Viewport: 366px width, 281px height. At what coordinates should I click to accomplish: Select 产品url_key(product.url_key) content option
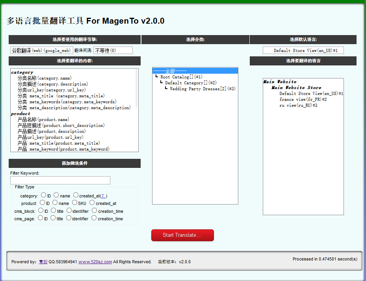[73, 137]
